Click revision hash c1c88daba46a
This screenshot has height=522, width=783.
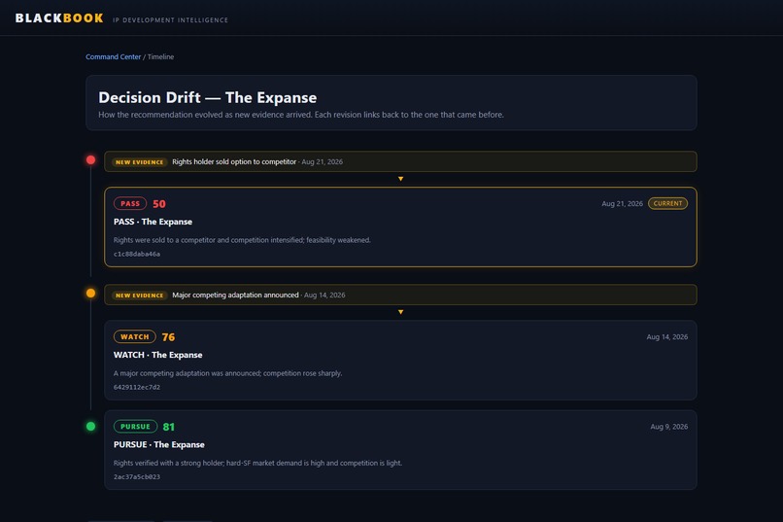click(x=137, y=254)
